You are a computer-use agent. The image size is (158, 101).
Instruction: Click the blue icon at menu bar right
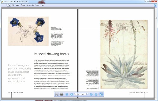[x=155, y=5]
